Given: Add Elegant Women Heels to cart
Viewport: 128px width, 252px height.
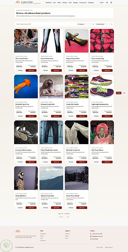Looking at the screenshot, I should click(82, 70).
